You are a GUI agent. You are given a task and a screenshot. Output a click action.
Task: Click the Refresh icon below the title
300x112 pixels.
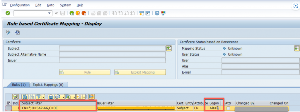coord(18,33)
